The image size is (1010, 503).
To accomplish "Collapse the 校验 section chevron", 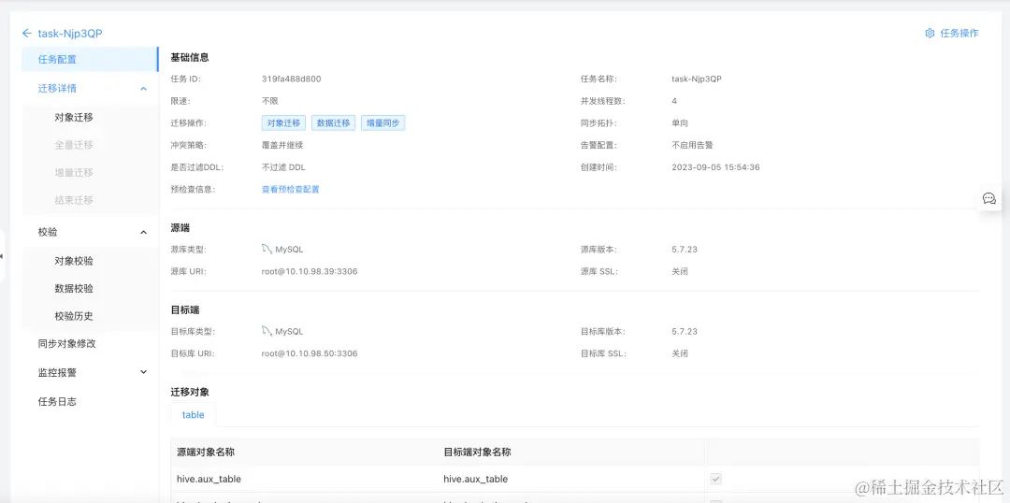I will click(x=144, y=232).
